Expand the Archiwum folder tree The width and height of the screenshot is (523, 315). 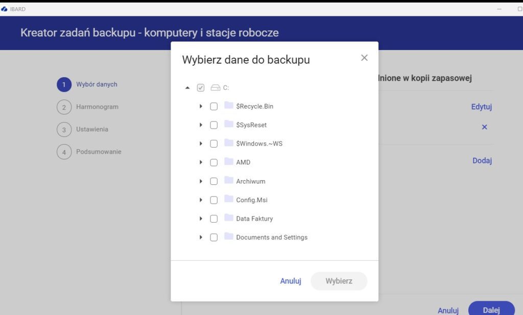[201, 181]
